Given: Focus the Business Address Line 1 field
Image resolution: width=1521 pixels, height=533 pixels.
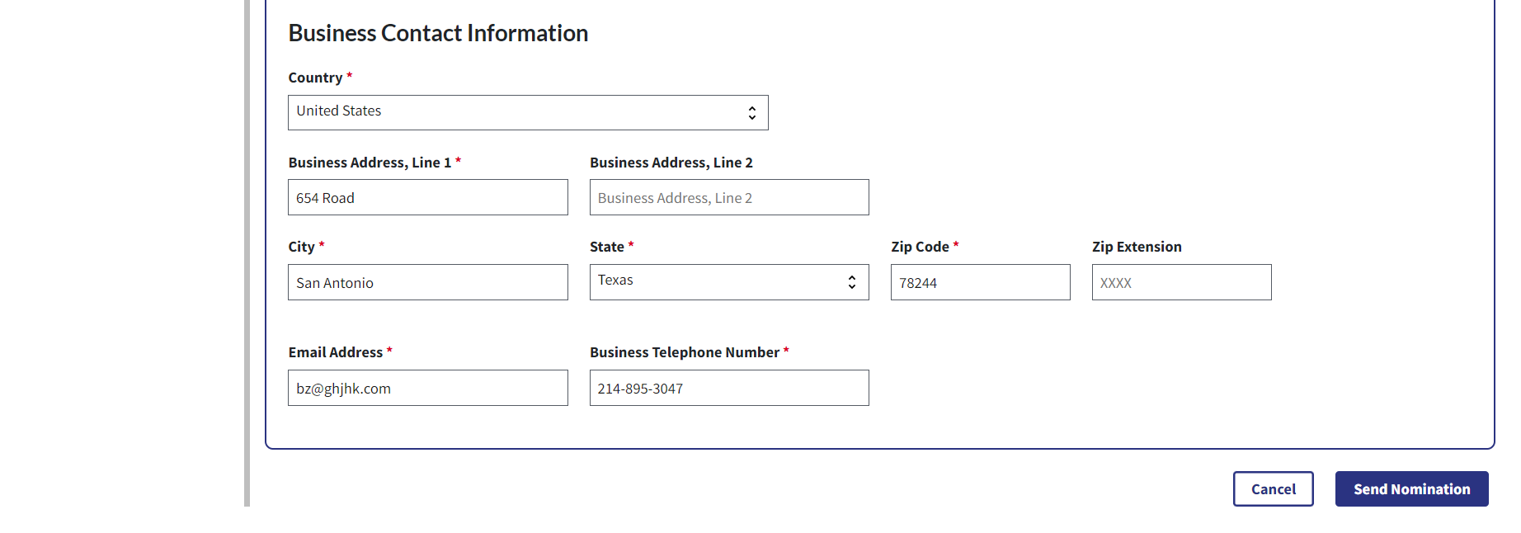Looking at the screenshot, I should tap(427, 198).
